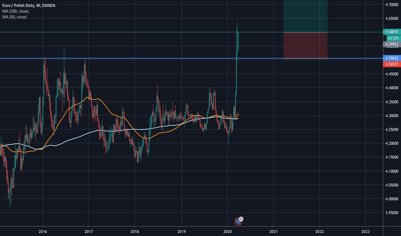Click the economic events icon near 2020
Screen dimensions: 401x236
(238, 221)
